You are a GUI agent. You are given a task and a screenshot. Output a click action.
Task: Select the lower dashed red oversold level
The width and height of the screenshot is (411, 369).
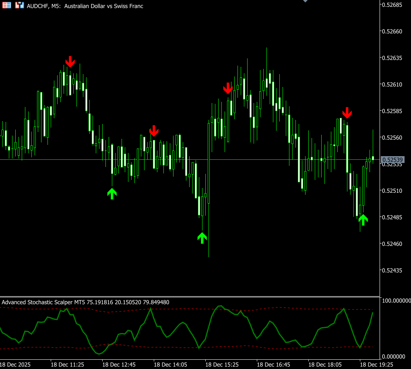click(186, 347)
